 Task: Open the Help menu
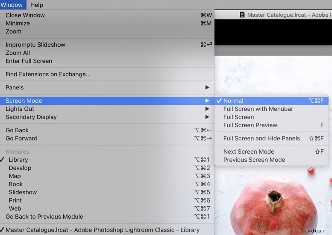(x=37, y=5)
